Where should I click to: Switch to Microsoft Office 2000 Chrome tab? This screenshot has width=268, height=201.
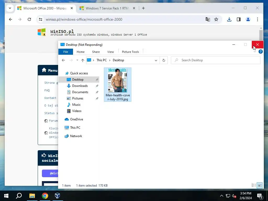(x=45, y=8)
